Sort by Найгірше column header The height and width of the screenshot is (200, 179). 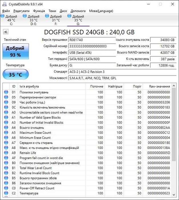pos(114,86)
